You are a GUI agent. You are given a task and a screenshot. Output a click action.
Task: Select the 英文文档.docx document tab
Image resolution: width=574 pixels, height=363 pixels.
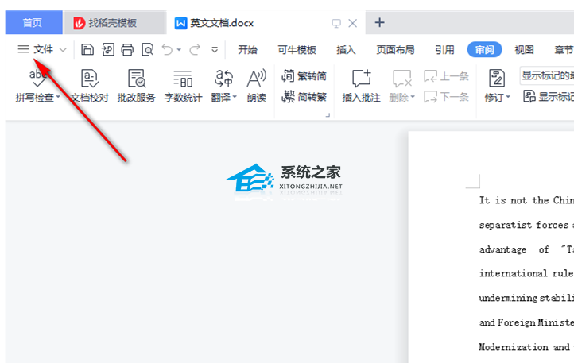tap(222, 23)
